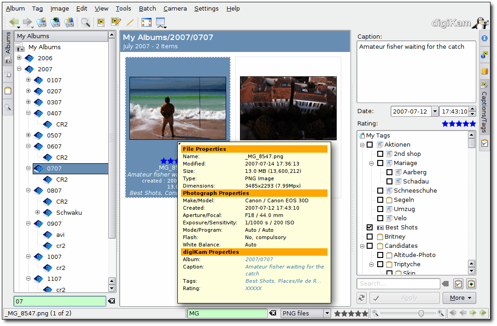Click the Forward navigation arrow in toolbar
497x326 pixels.
click(28, 22)
